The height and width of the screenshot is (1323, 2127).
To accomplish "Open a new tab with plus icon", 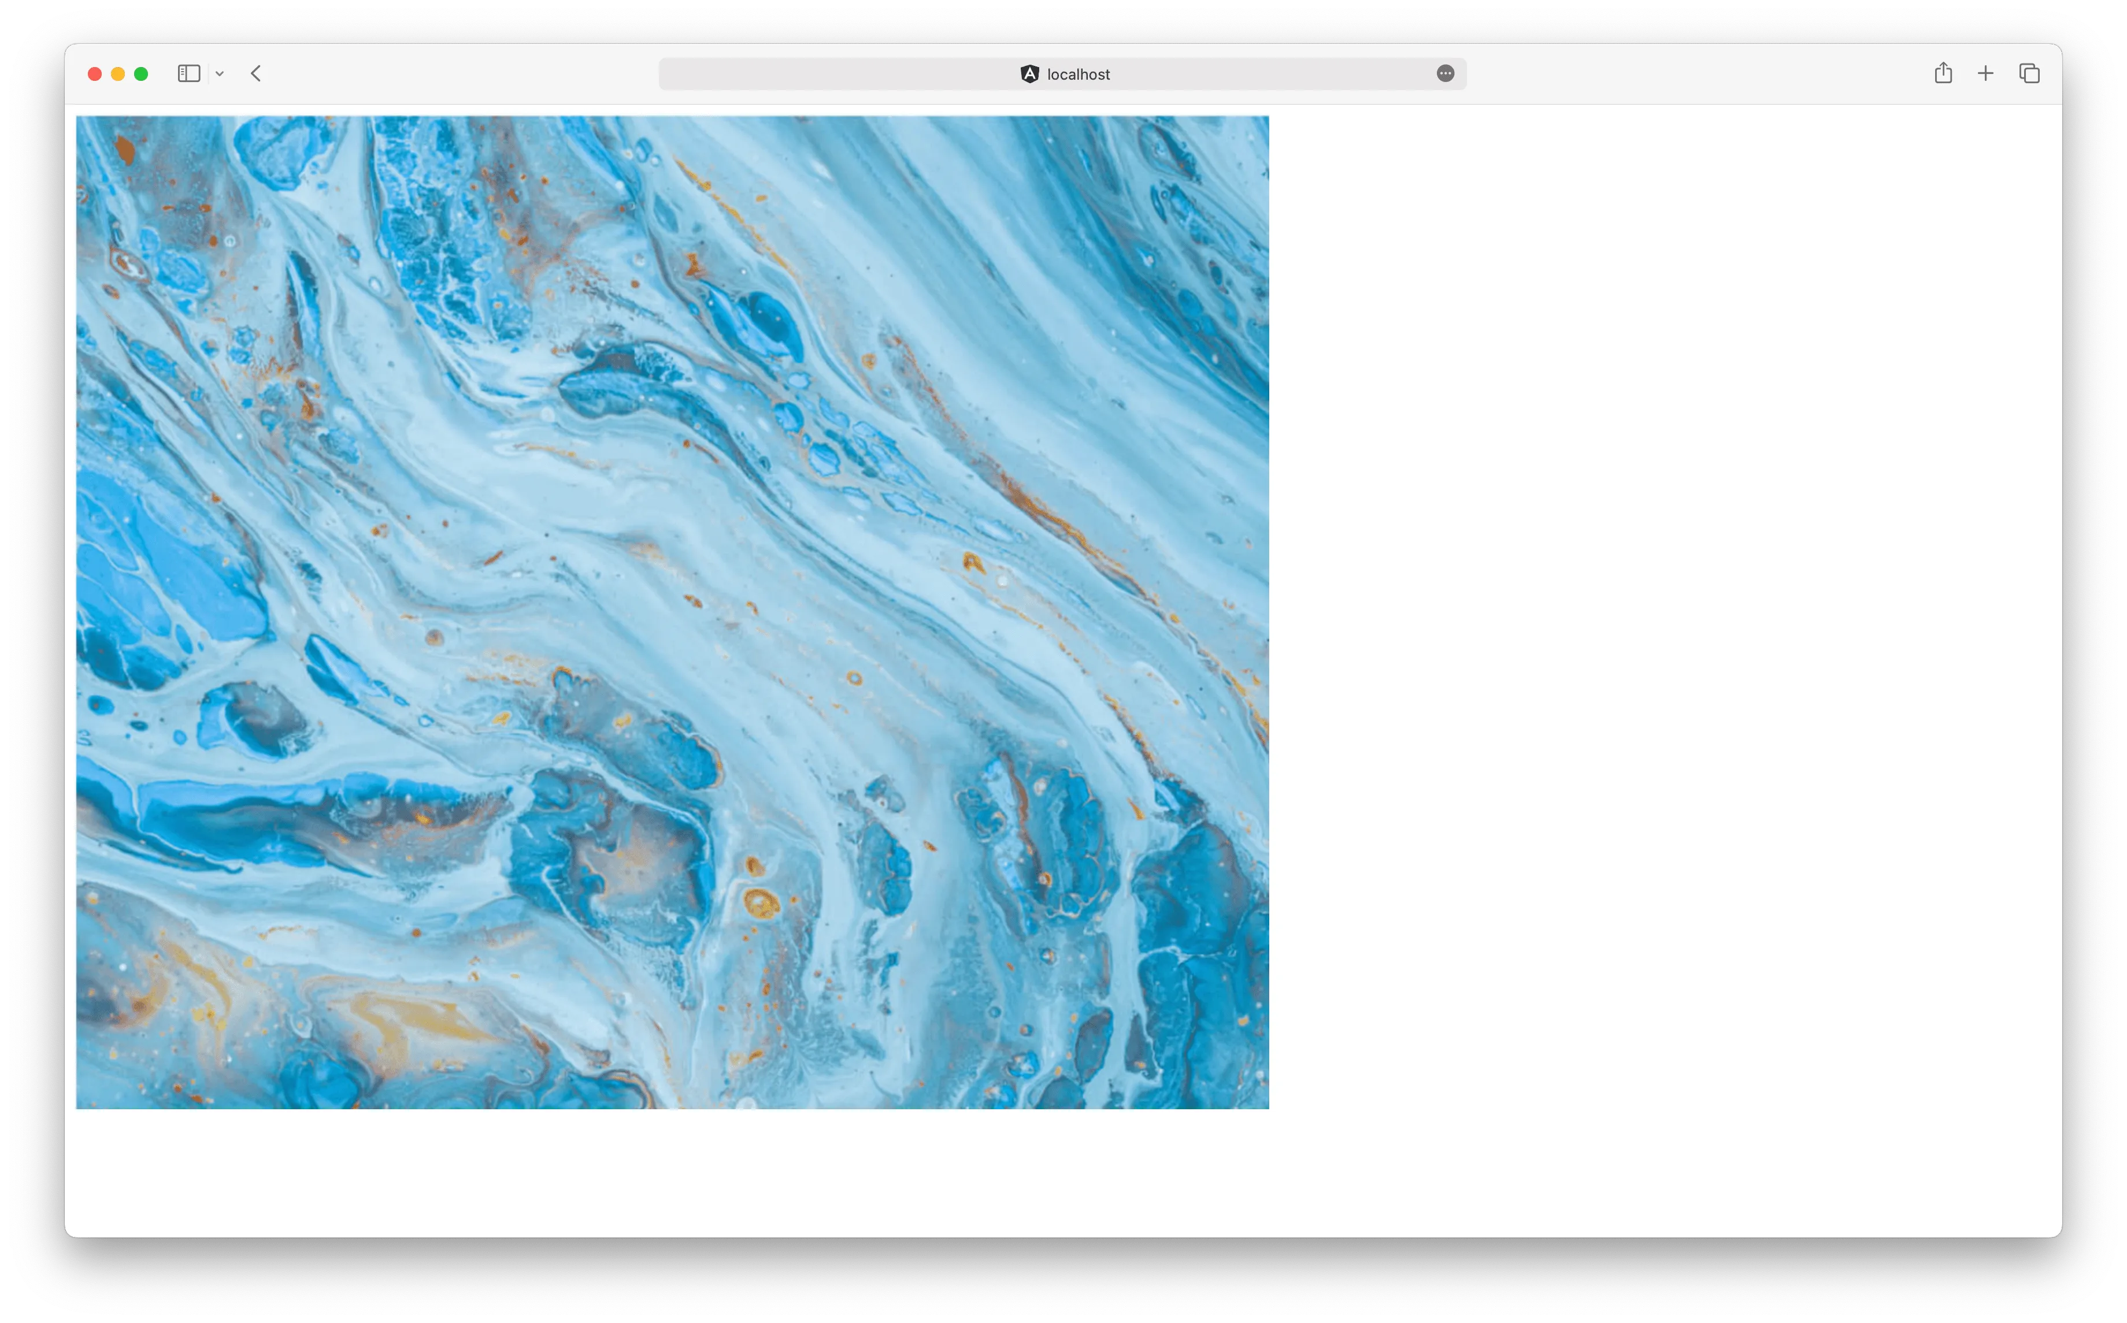I will point(1985,73).
